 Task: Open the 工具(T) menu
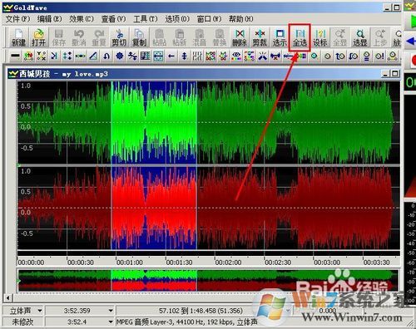(x=146, y=19)
